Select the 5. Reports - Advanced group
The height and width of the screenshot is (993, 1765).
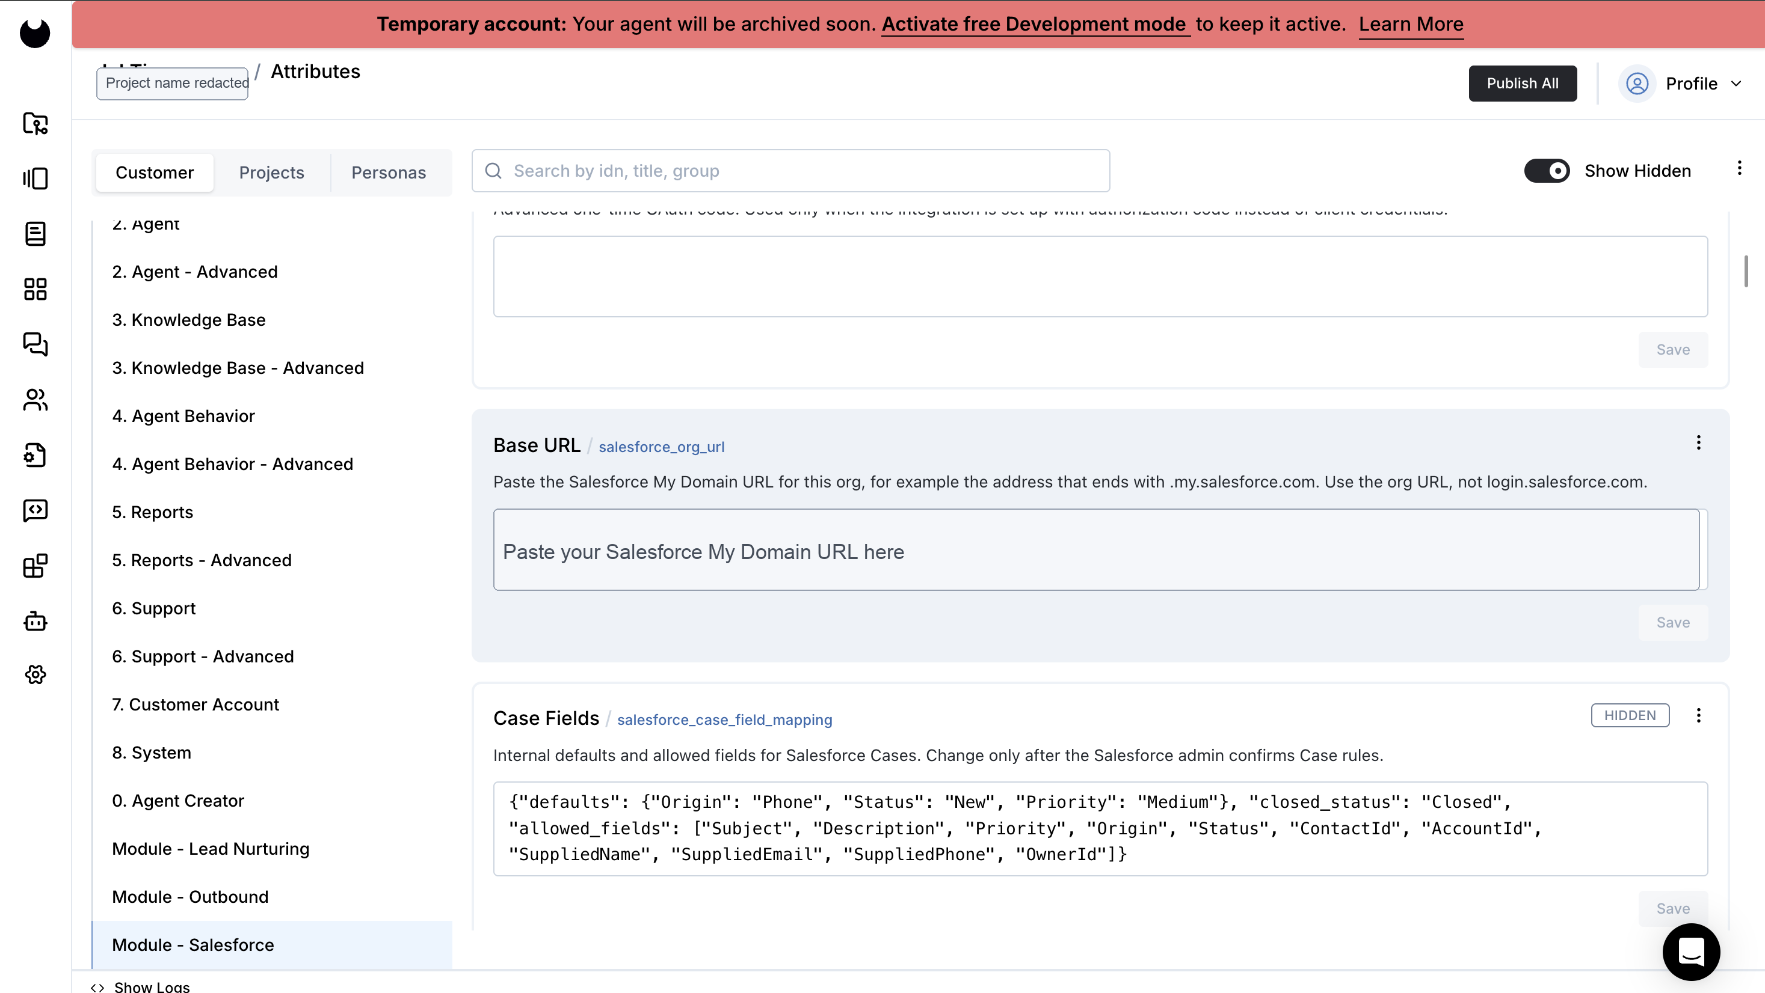[272, 560]
